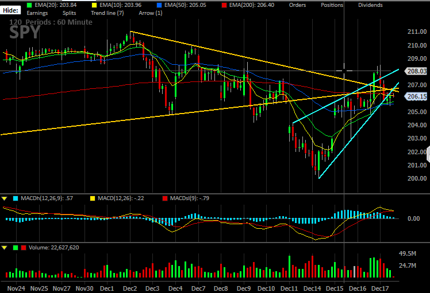Click the 120 Periods : 60 Minute label

coord(51,22)
